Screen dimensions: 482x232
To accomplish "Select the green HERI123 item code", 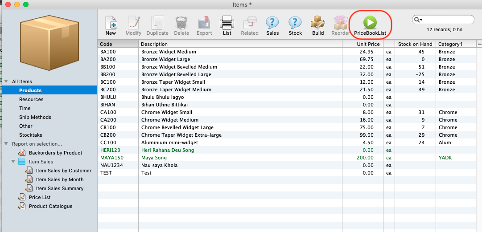I will [110, 150].
